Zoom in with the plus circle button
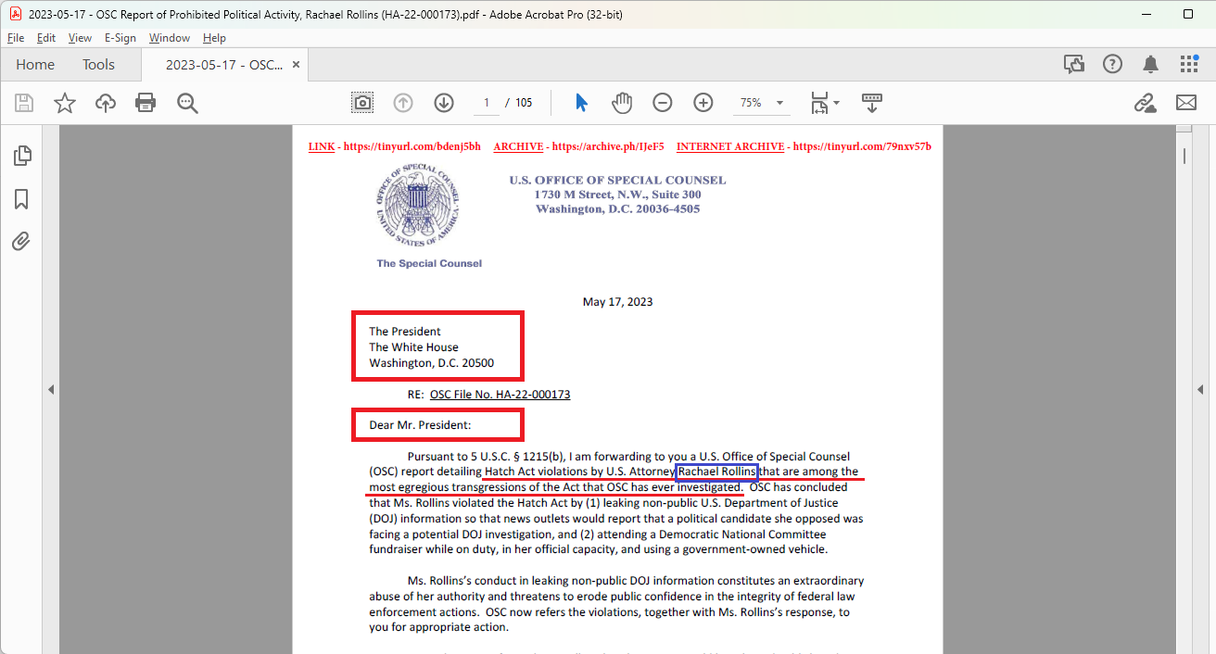 703,103
